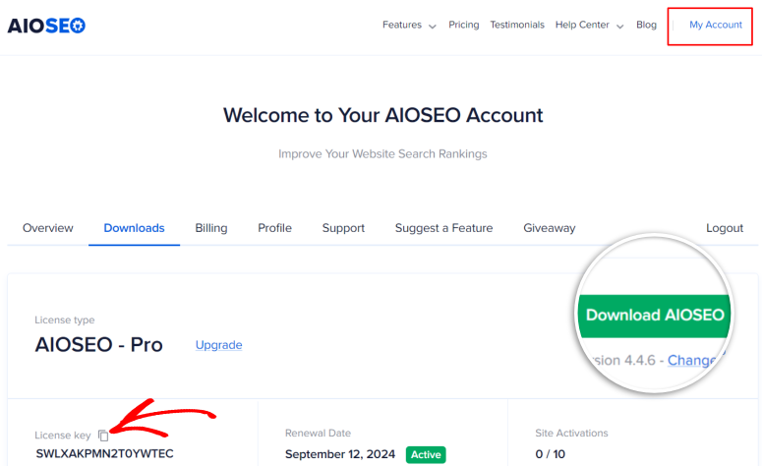762x466 pixels.
Task: Go to Testimonials in the navigation
Action: click(x=517, y=26)
